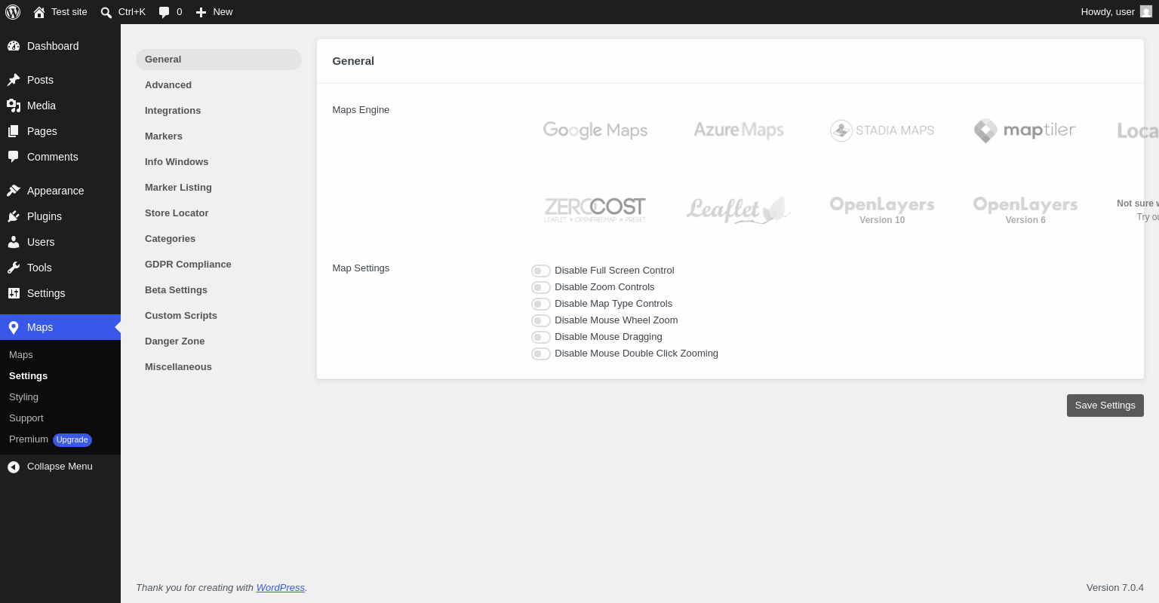
Task: Switch to the Marker Listing tab
Action: pyautogui.click(x=219, y=188)
